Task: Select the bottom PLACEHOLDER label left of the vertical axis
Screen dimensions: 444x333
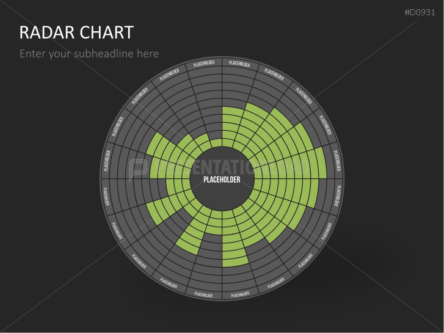Action: tap(203, 295)
